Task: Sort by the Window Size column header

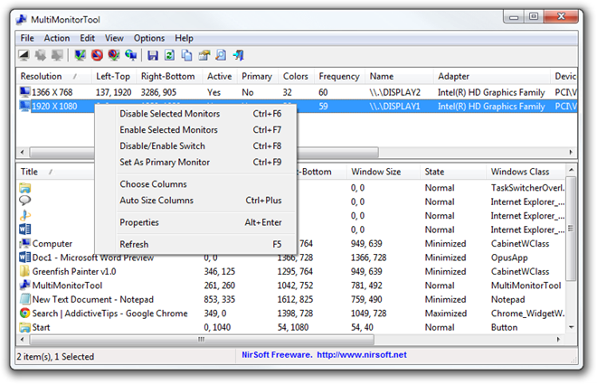Action: coord(383,172)
